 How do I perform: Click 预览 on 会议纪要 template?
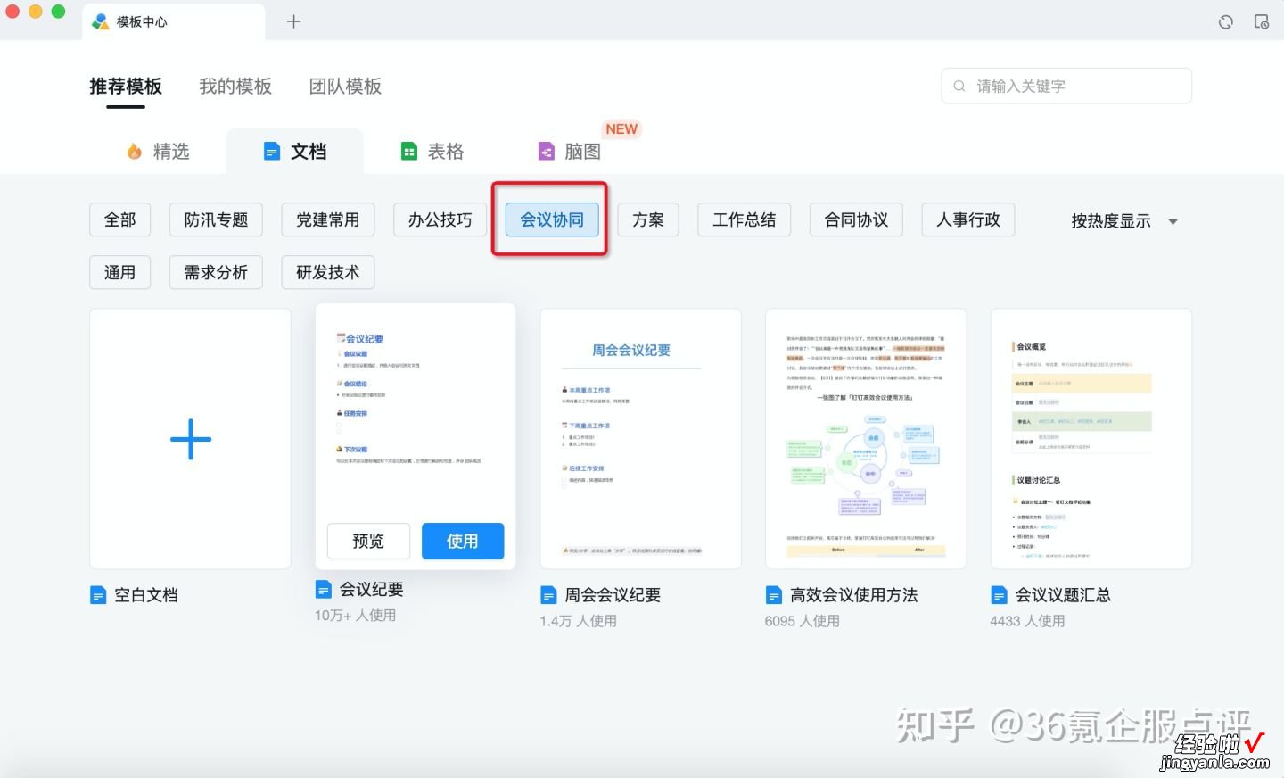(368, 541)
